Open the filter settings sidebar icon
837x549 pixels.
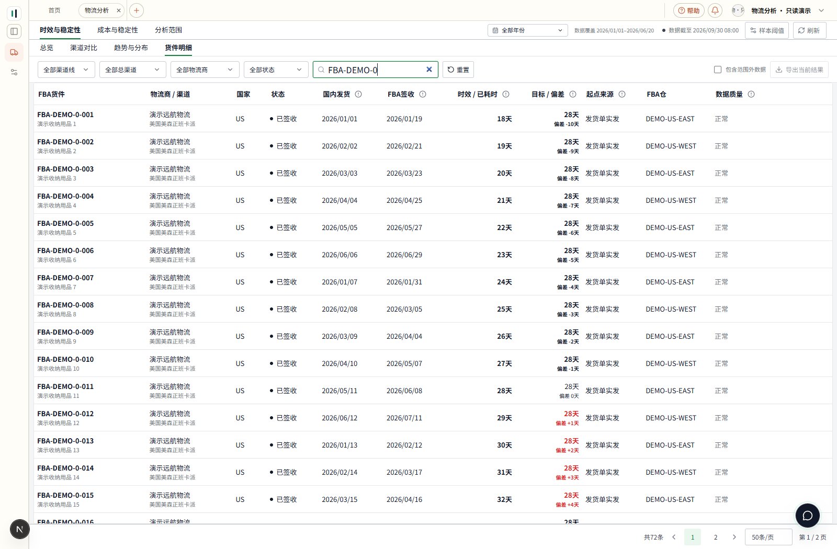tap(14, 72)
